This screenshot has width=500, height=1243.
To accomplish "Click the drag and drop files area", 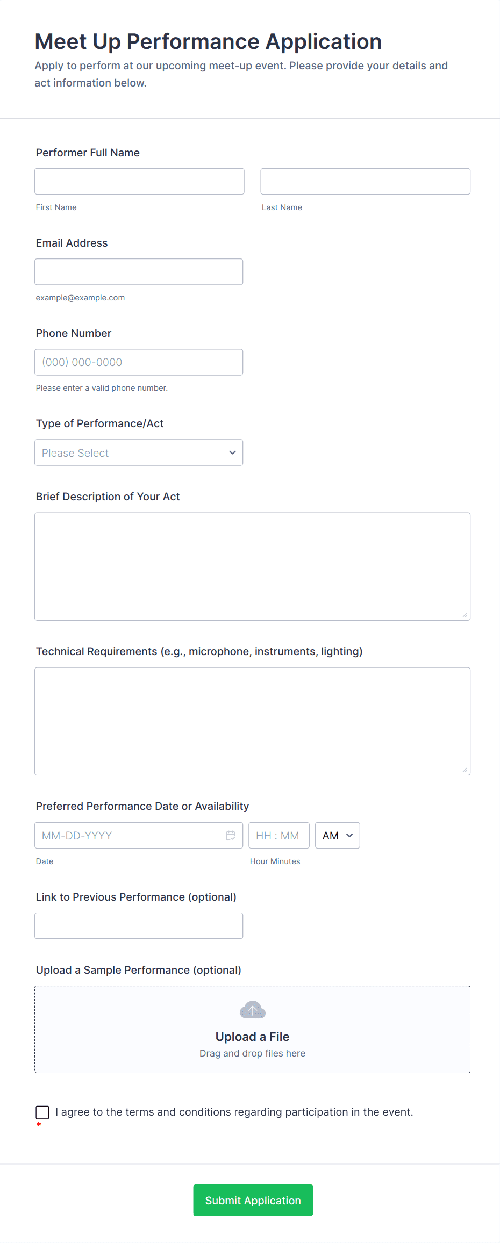I will pyautogui.click(x=253, y=1053).
